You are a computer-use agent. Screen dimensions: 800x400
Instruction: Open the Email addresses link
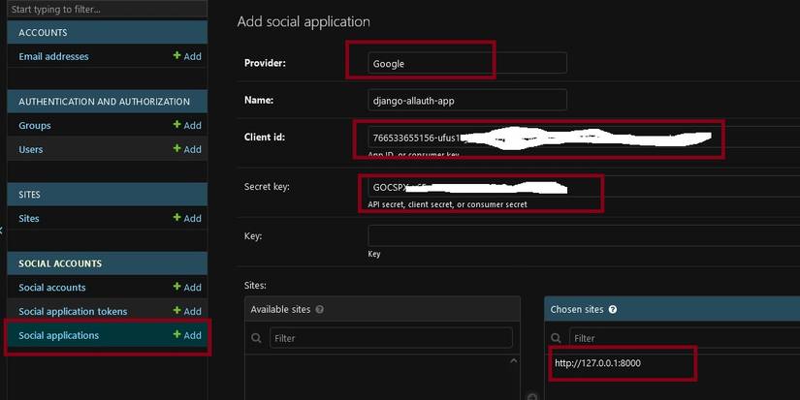53,56
